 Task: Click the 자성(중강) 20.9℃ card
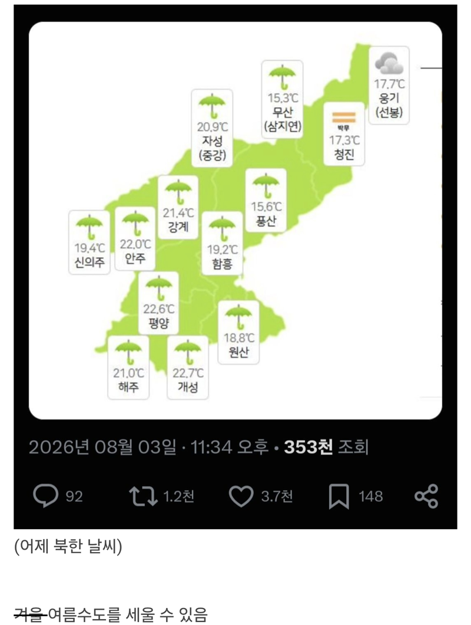coord(212,128)
